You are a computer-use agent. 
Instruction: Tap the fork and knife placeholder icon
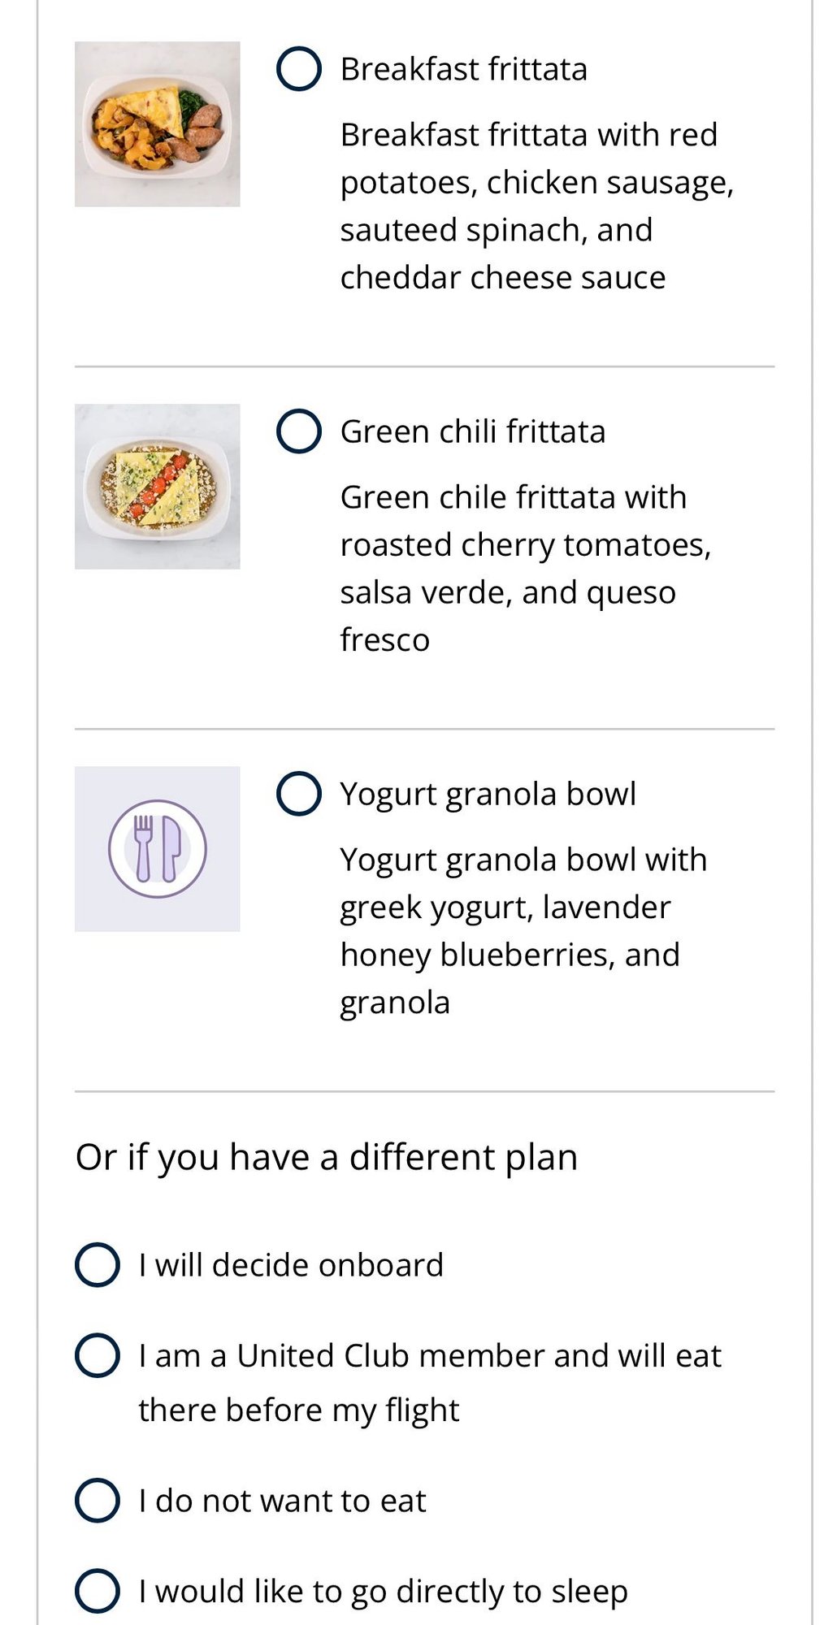point(158,849)
